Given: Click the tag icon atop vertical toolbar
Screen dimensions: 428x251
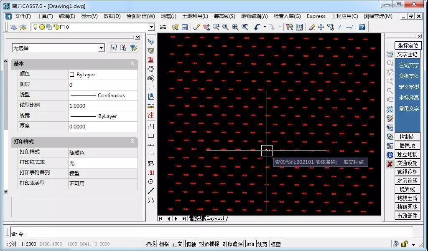Looking at the screenshot, I should [150, 41].
